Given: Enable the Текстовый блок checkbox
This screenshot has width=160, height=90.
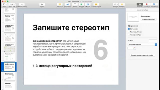Looking at the screenshot, I should pos(129,32).
